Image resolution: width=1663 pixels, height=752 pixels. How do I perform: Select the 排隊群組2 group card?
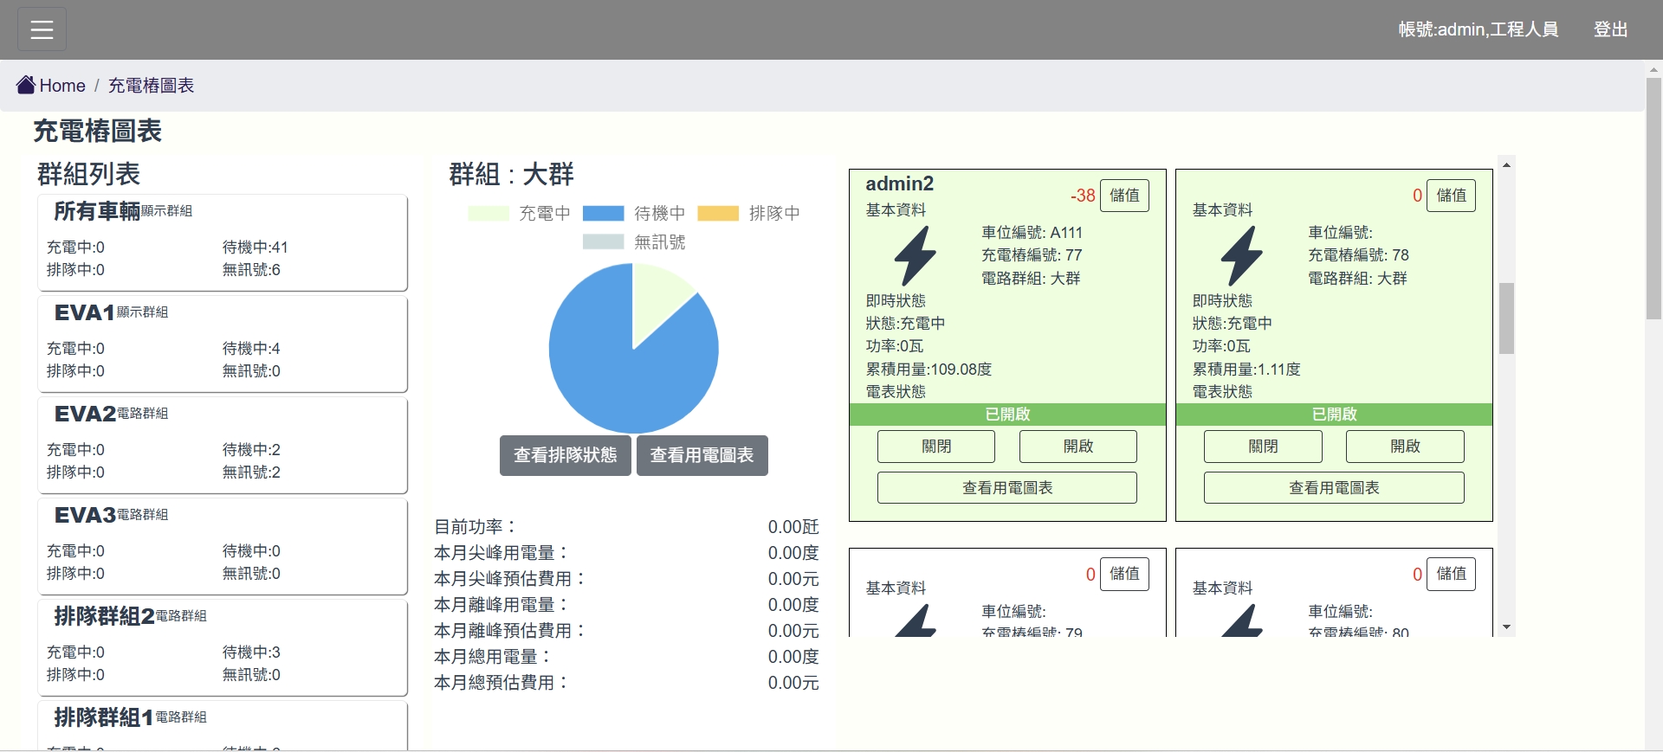[223, 647]
